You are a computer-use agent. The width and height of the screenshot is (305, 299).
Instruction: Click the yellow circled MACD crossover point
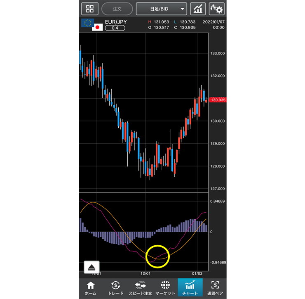158,256
